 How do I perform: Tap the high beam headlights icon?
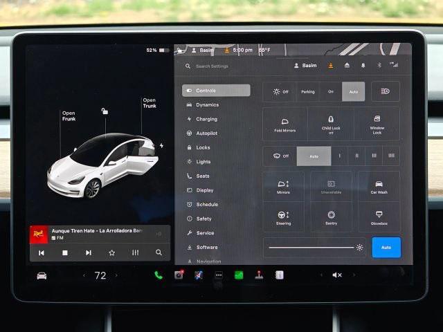tap(385, 91)
